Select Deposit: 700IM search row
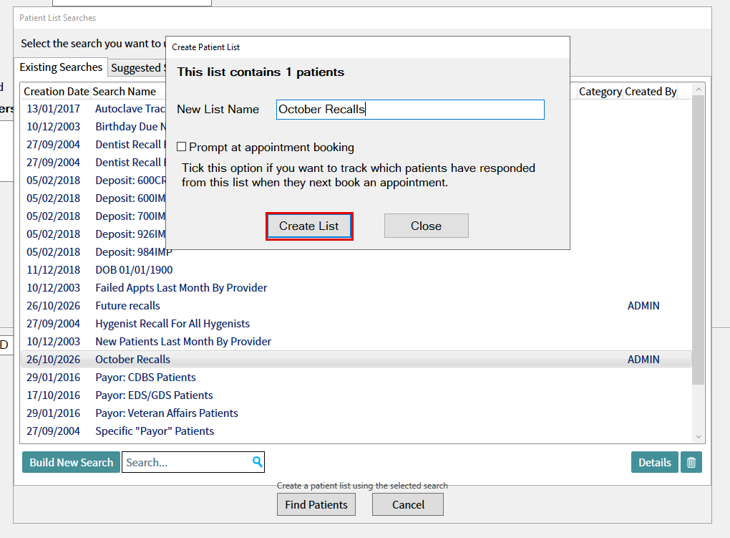The width and height of the screenshot is (730, 538). click(94, 216)
